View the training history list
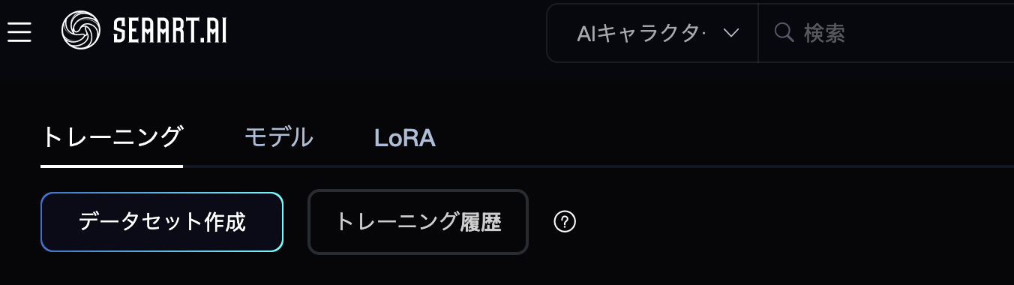The height and width of the screenshot is (285, 1014). coord(418,222)
